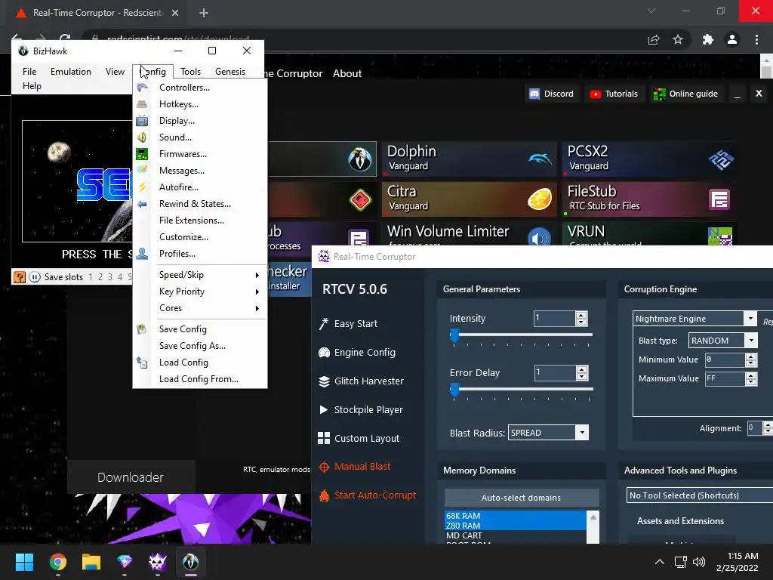Click Save Config menu entry

(200, 329)
